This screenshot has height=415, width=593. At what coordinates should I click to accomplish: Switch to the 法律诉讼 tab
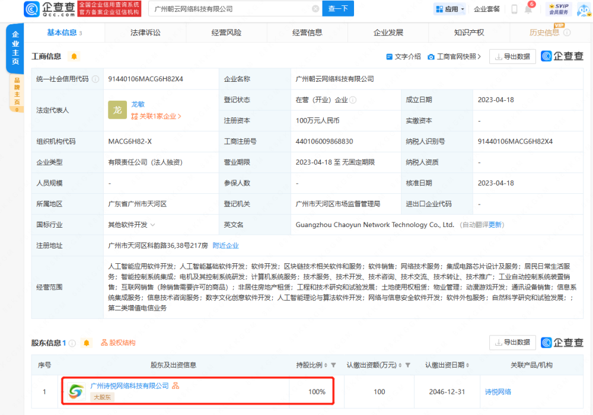pyautogui.click(x=146, y=33)
